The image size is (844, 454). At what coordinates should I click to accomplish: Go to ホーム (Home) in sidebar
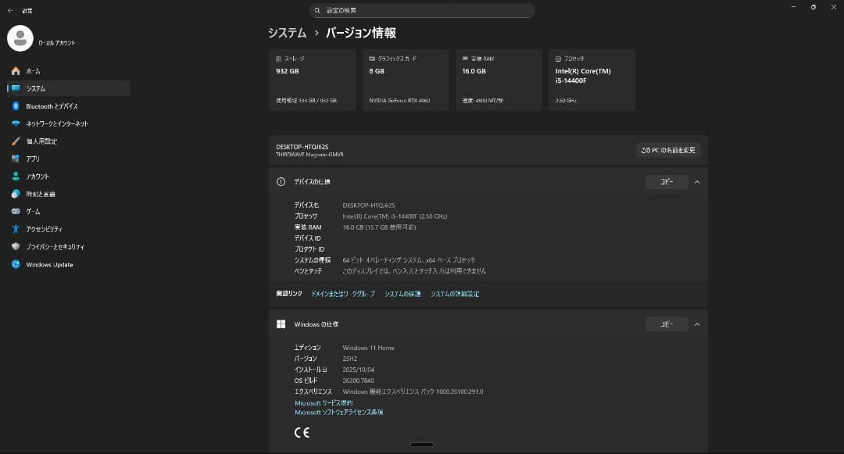click(x=68, y=71)
